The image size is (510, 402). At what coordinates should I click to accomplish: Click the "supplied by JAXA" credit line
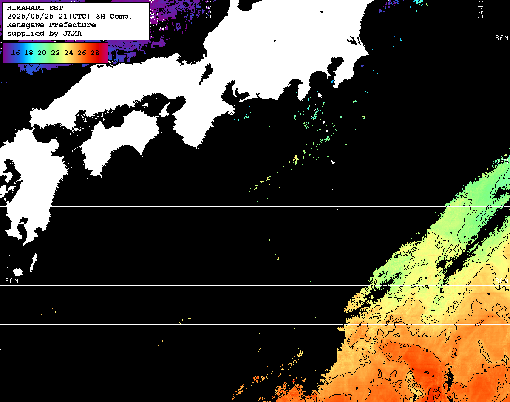pyautogui.click(x=45, y=33)
